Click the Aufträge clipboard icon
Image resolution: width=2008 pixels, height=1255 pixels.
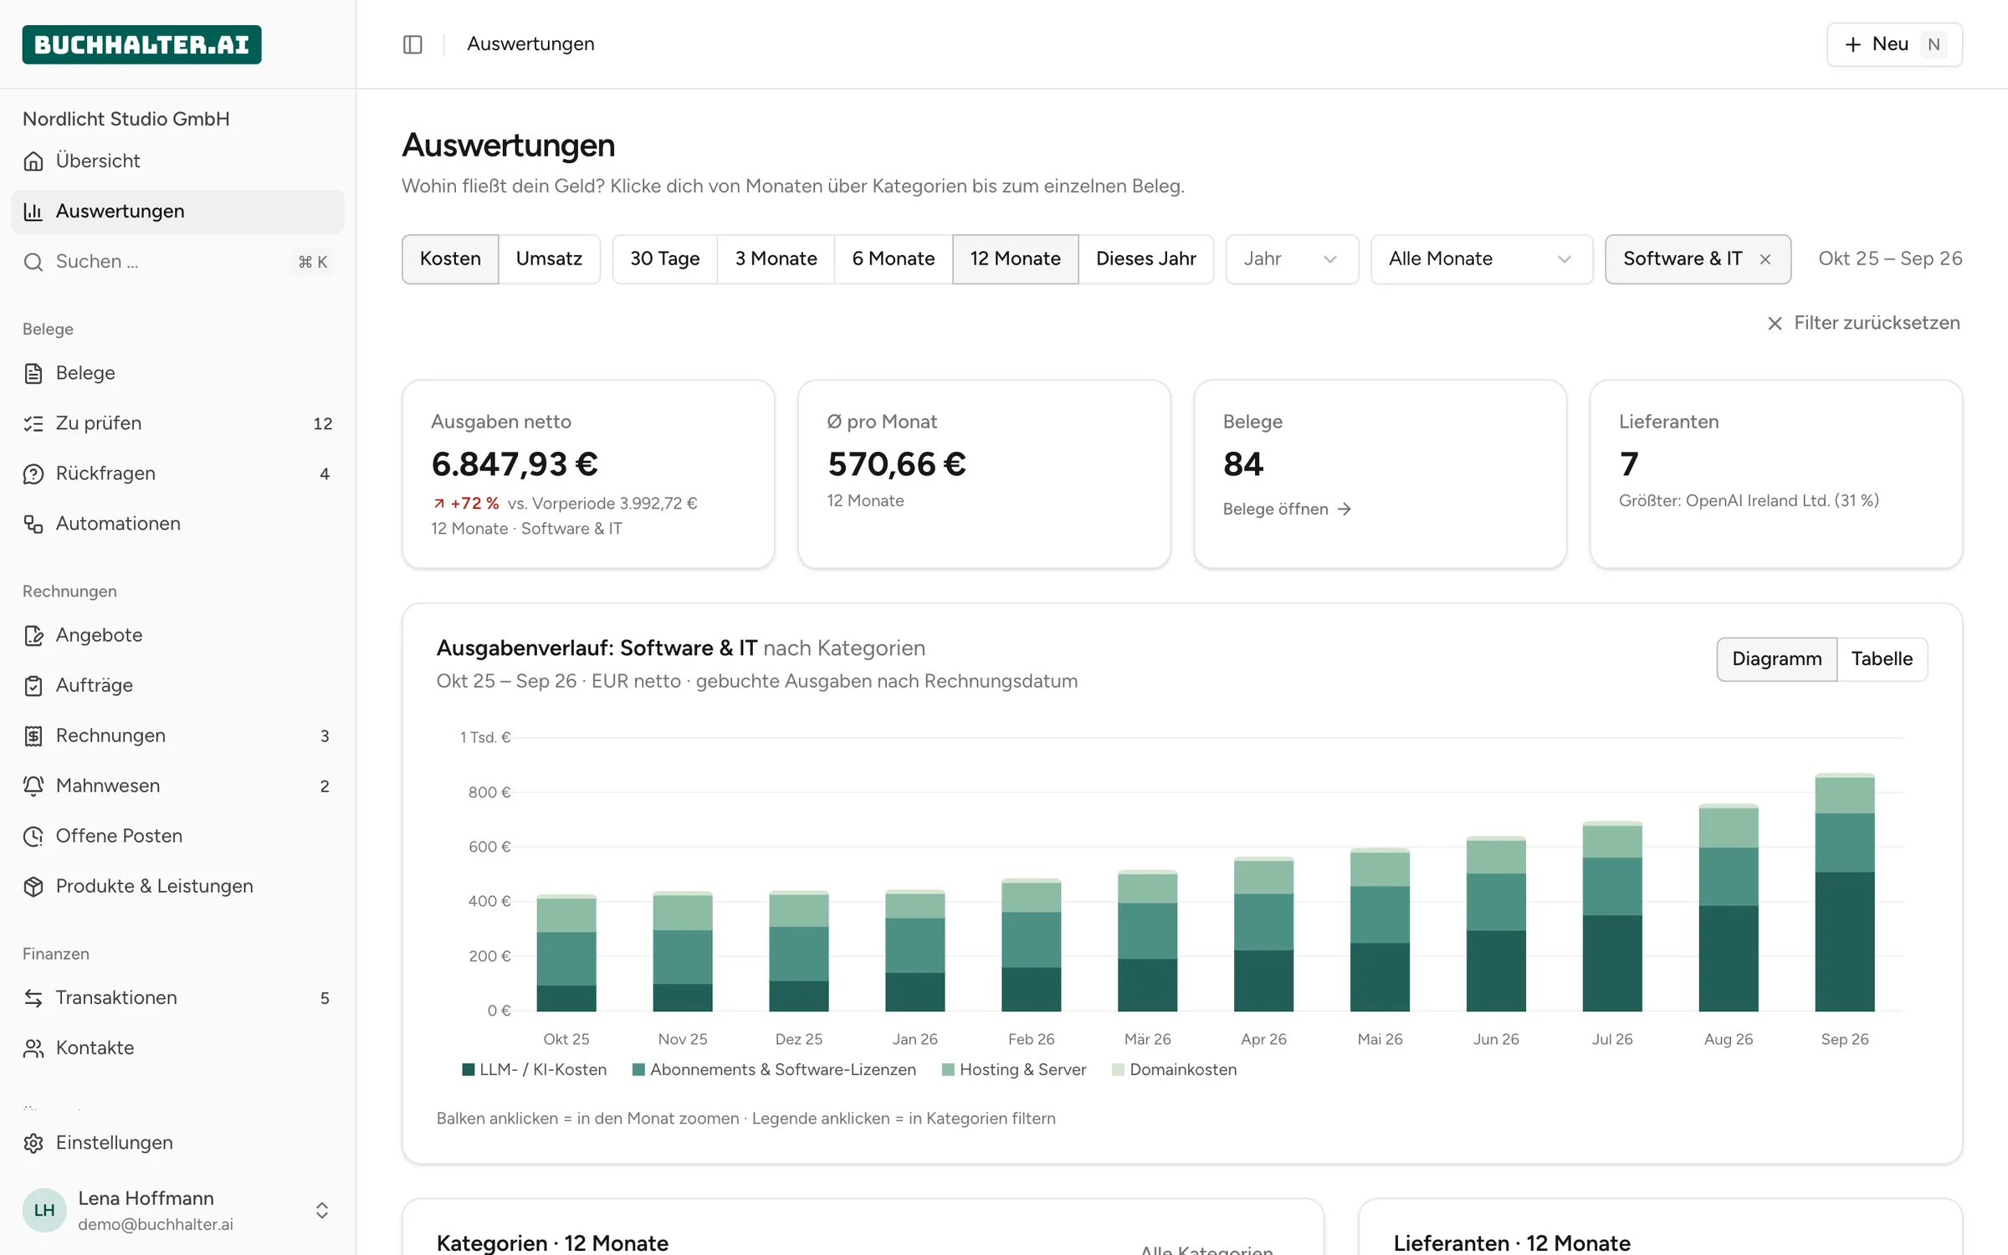tap(33, 685)
